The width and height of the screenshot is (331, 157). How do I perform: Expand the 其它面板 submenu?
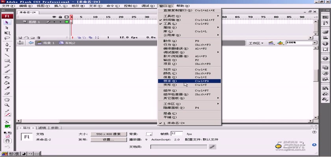189,98
